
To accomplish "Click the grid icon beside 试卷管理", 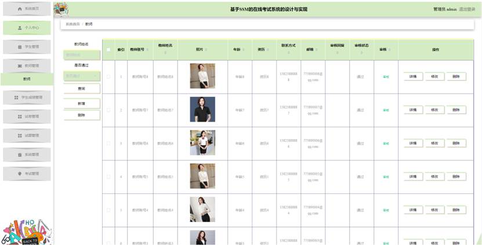I will pyautogui.click(x=20, y=116).
